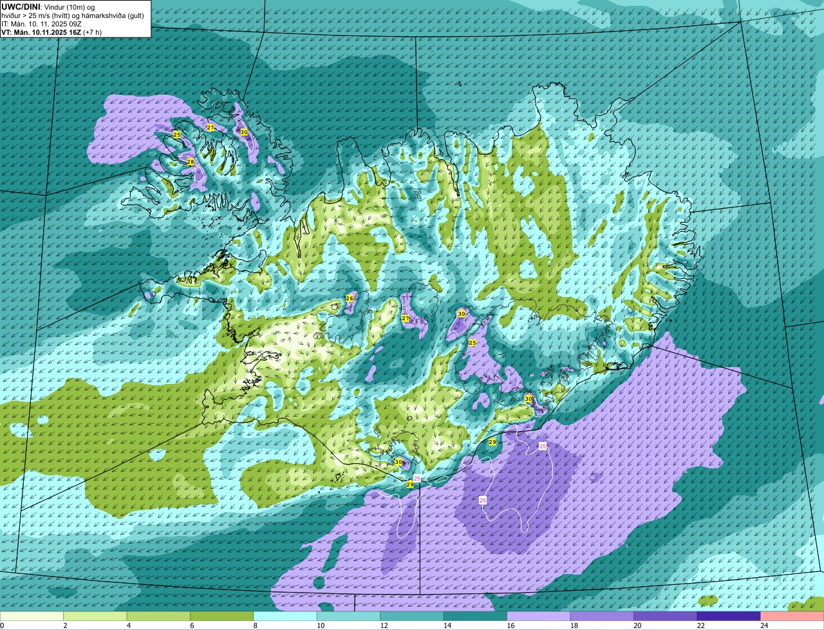
Task: Click the 10–12 m/s legend color segment
Action: pyautogui.click(x=349, y=616)
